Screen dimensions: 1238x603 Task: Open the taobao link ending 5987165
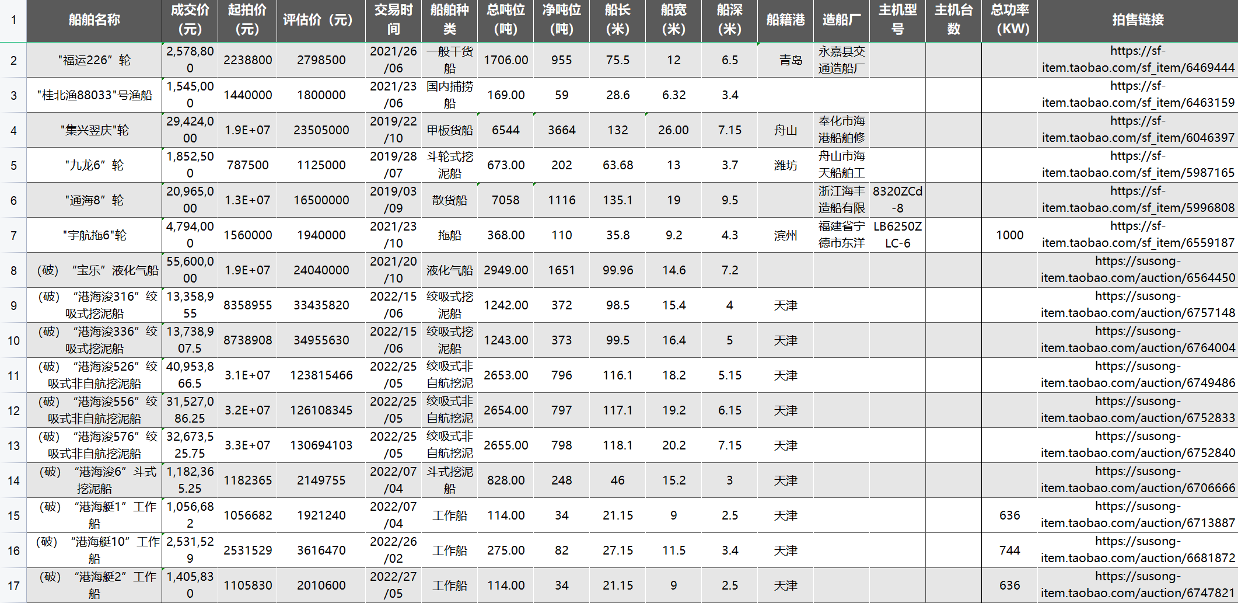[x=1138, y=165]
